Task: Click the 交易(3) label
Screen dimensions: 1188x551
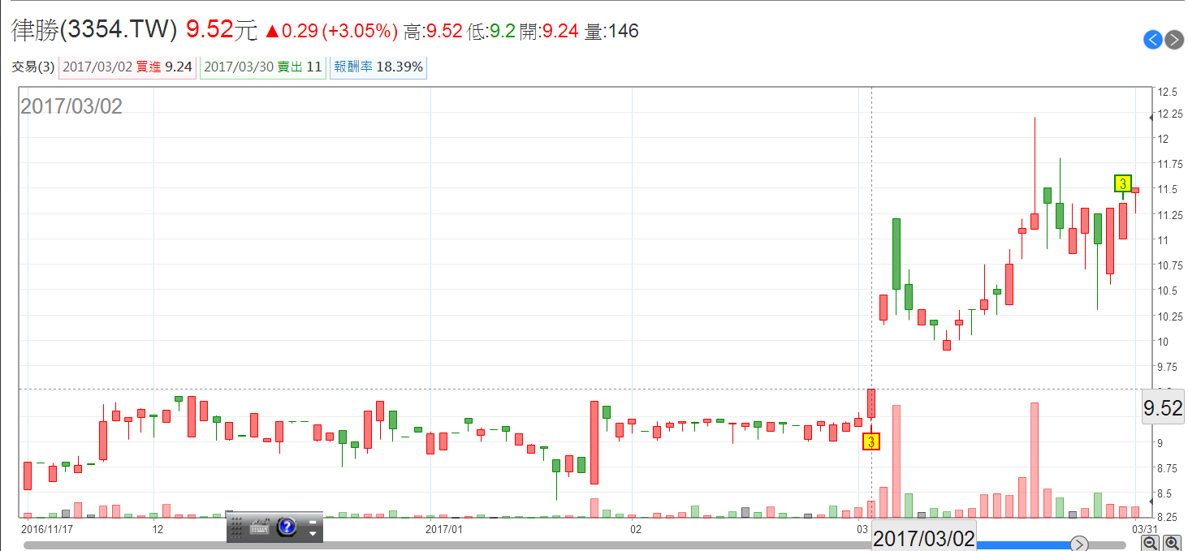Action: tap(33, 67)
